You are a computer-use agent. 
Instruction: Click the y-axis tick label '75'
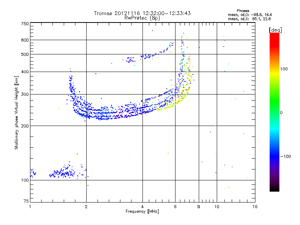tap(26, 201)
